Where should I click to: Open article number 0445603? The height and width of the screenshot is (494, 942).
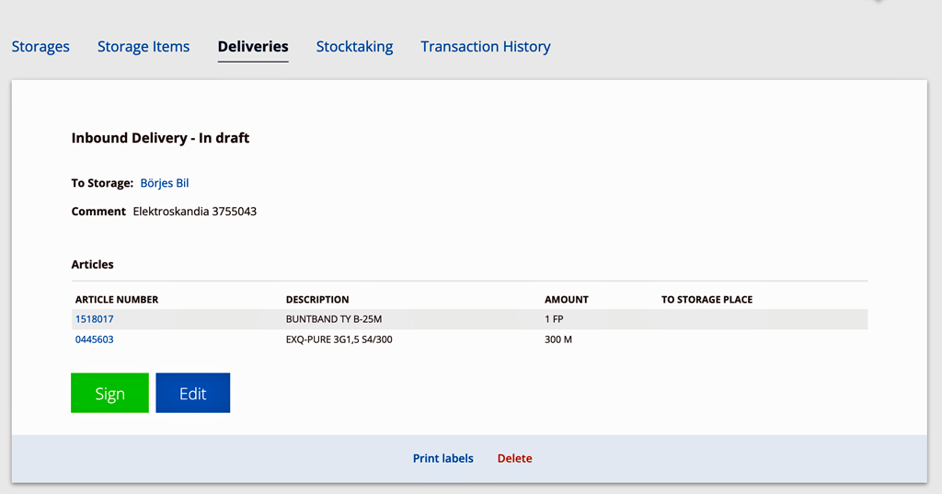tap(95, 339)
